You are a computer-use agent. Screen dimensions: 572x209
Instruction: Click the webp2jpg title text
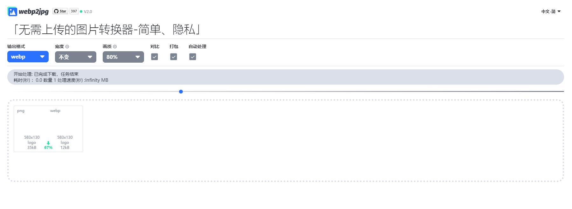34,11
